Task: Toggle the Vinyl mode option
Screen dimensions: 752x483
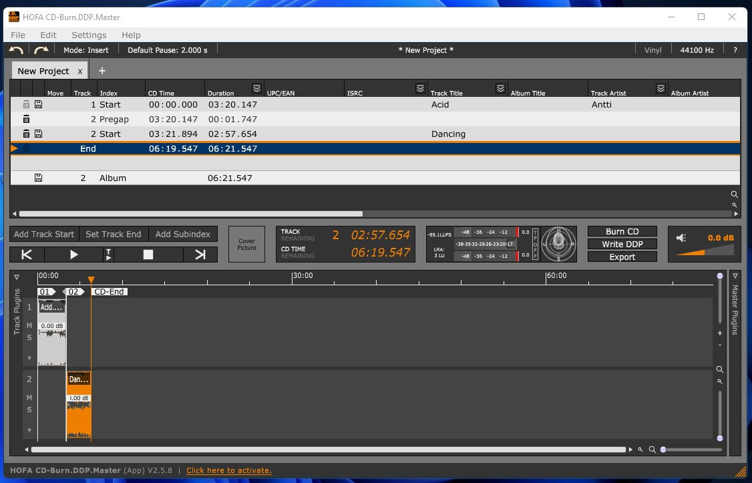Action: (652, 50)
